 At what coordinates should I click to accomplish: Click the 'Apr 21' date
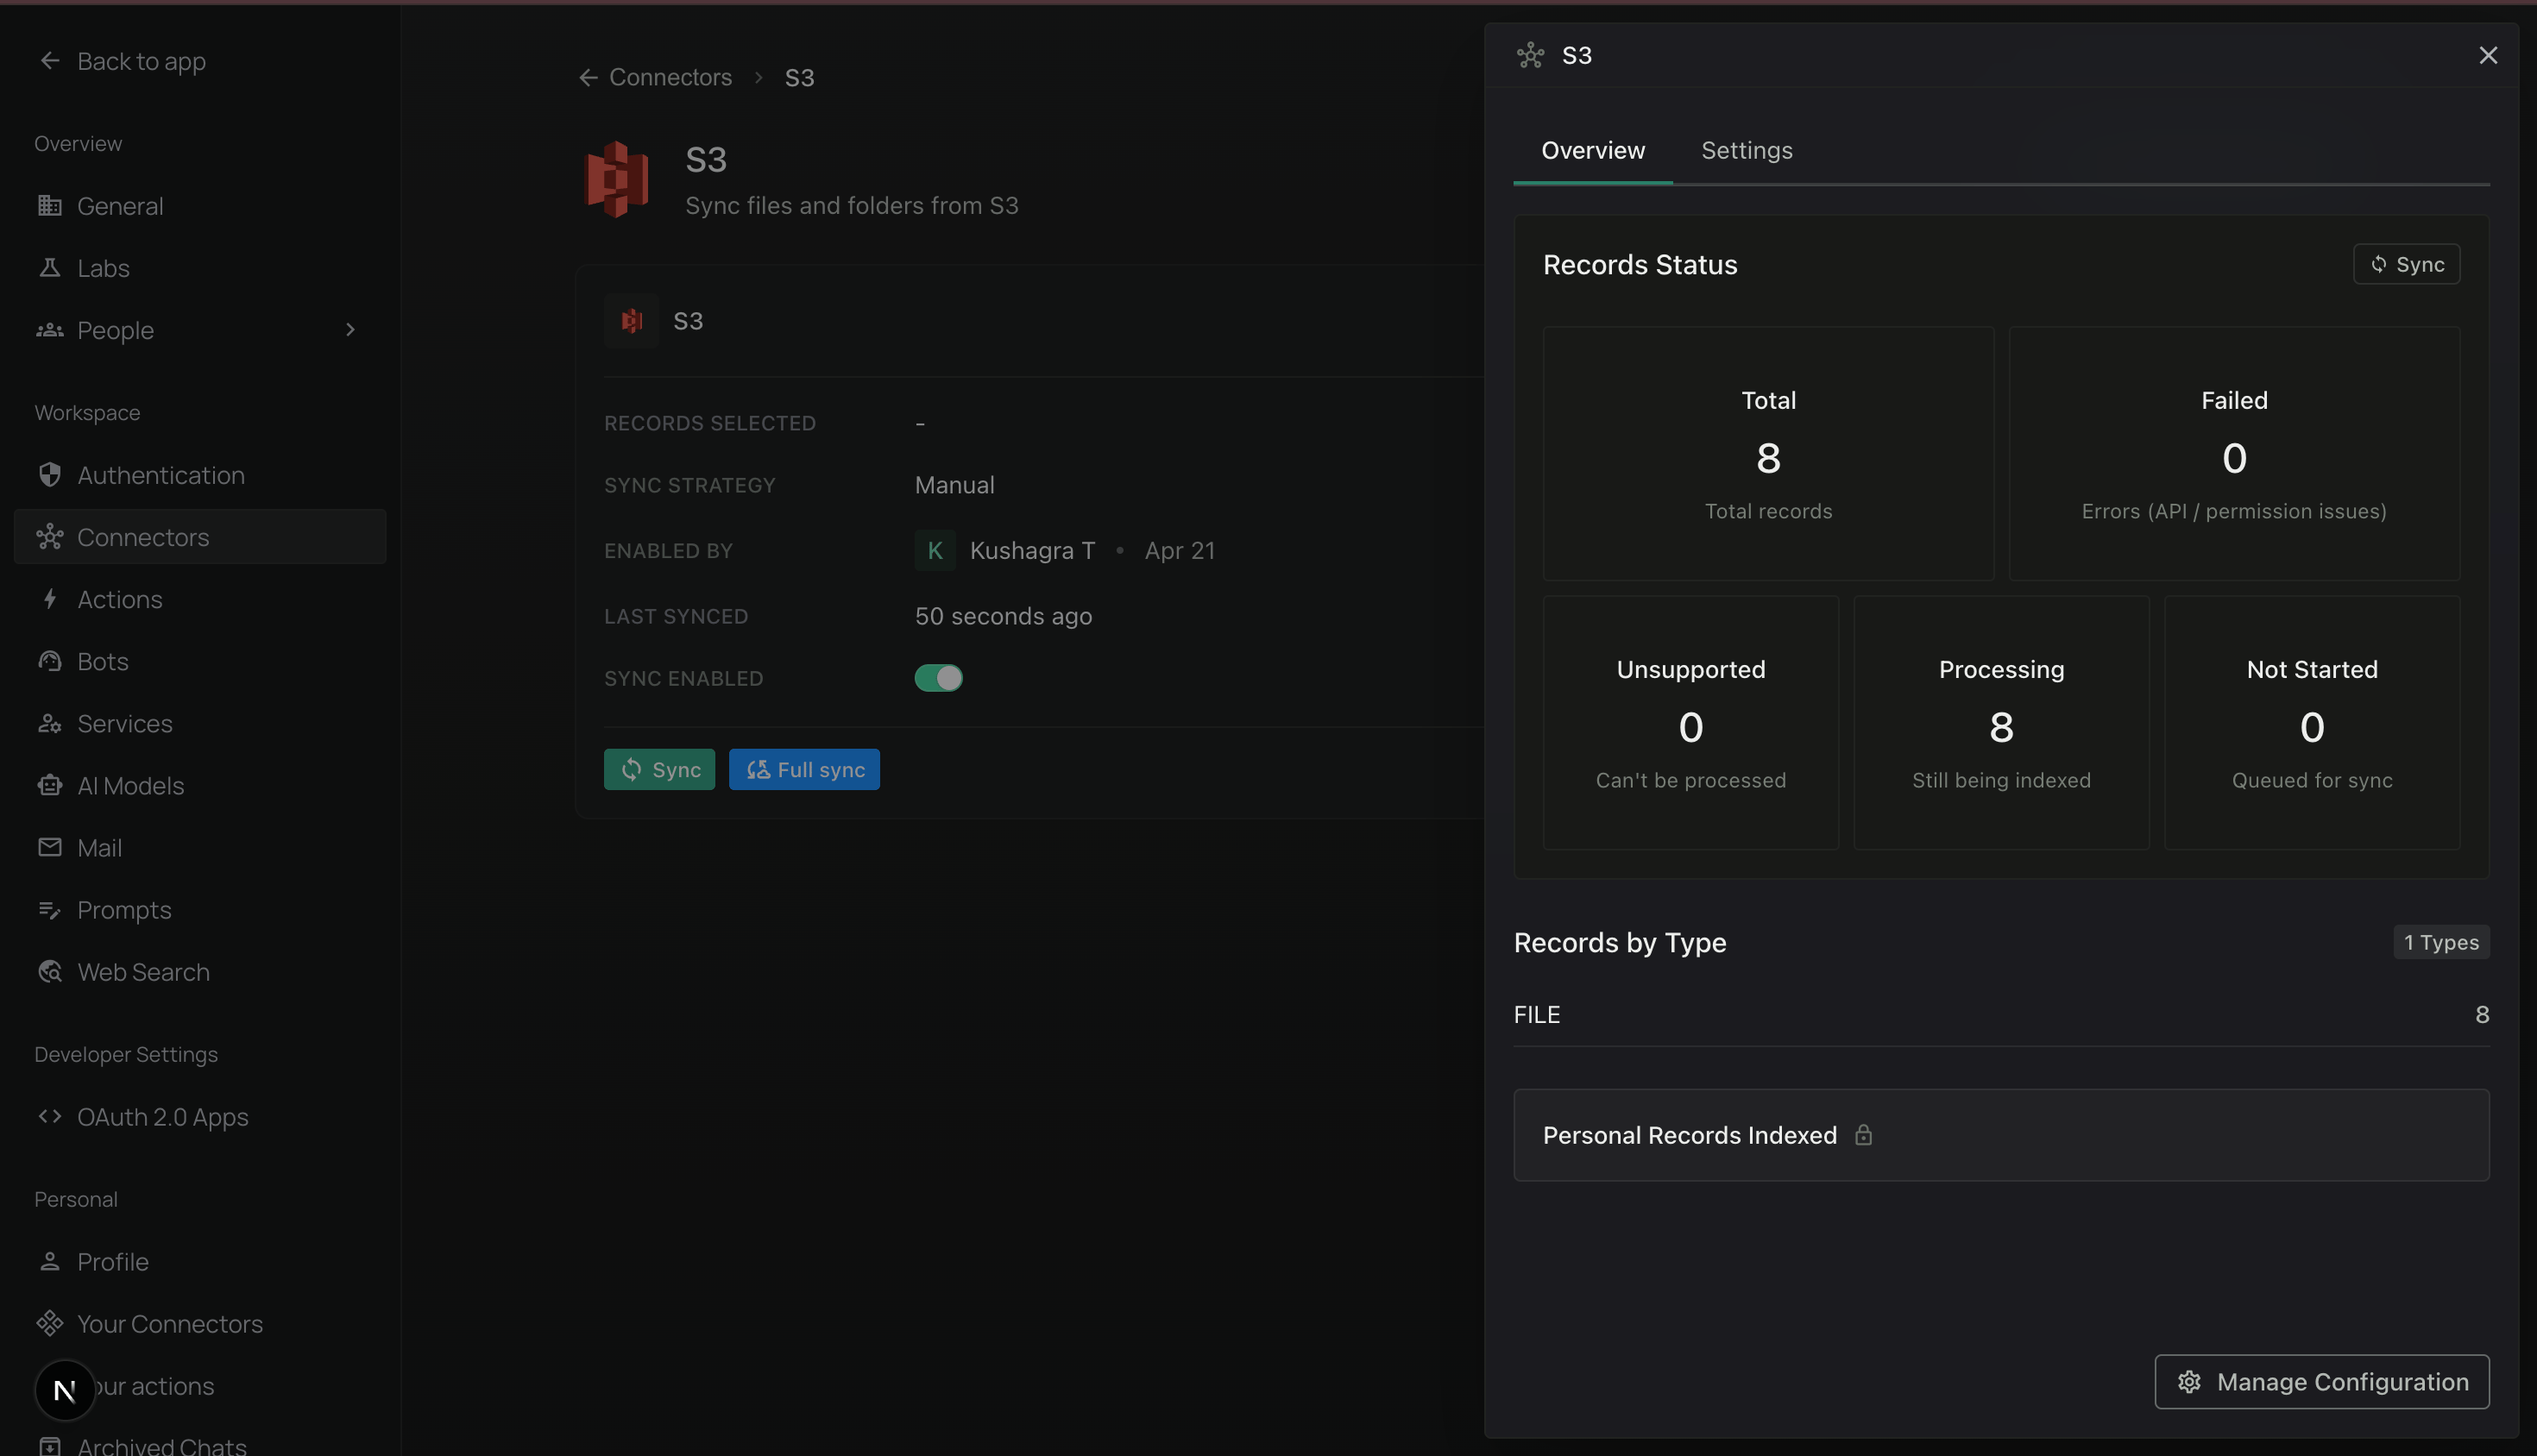click(x=1180, y=551)
